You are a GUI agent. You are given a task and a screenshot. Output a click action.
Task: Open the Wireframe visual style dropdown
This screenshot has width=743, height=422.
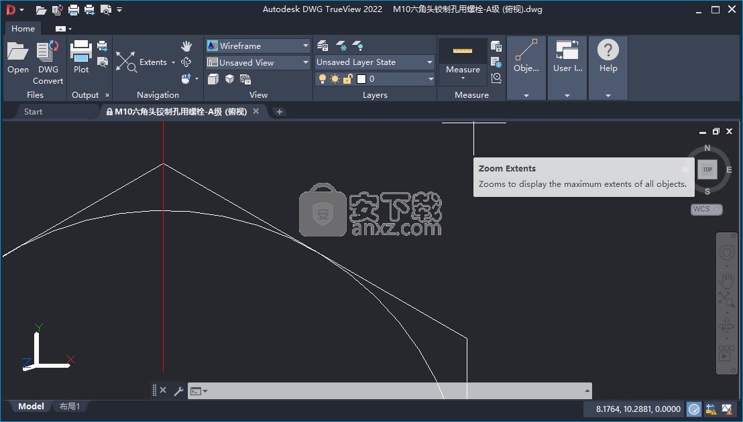[258, 46]
